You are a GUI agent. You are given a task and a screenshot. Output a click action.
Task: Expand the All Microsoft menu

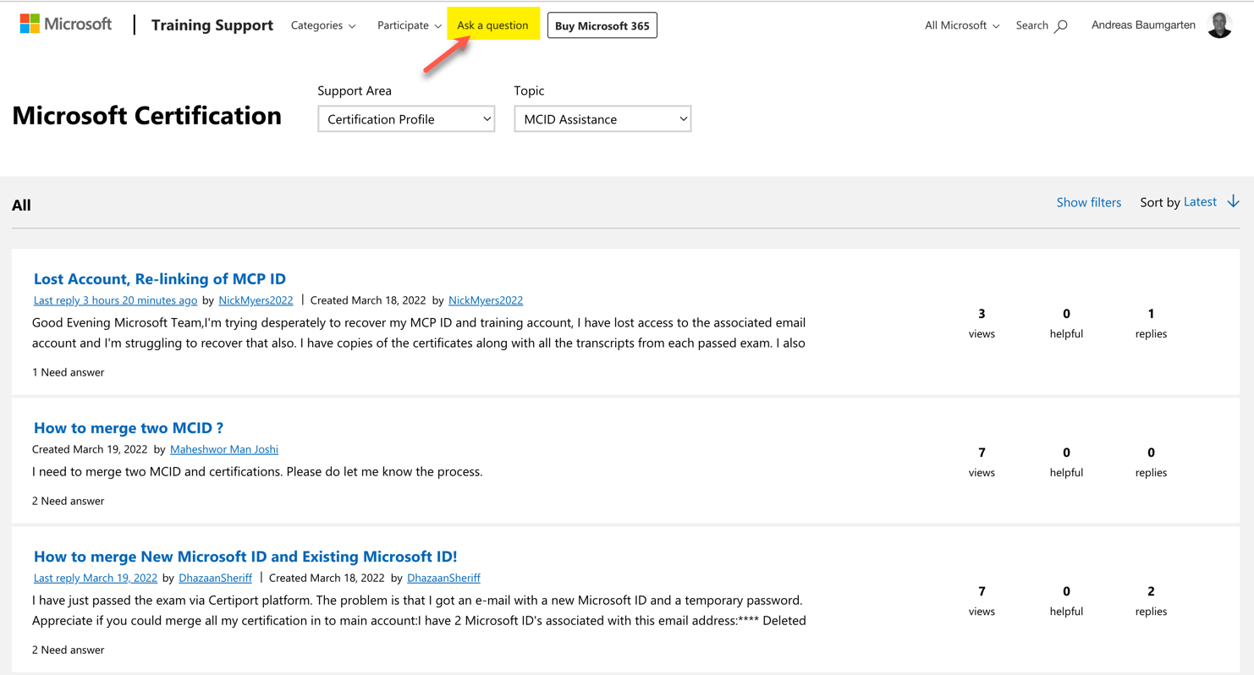click(x=960, y=25)
